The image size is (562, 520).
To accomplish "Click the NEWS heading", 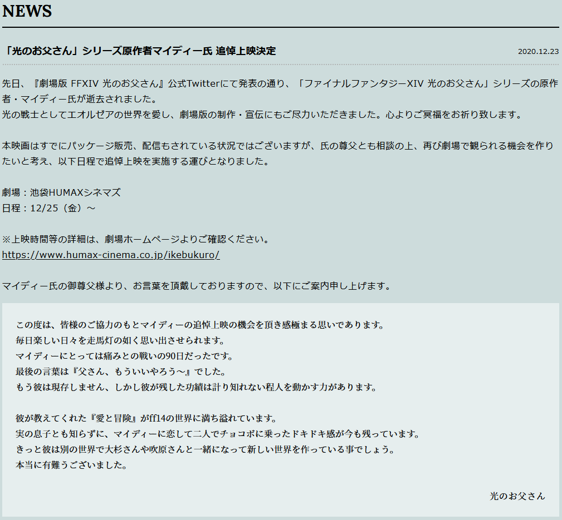I will [x=27, y=11].
